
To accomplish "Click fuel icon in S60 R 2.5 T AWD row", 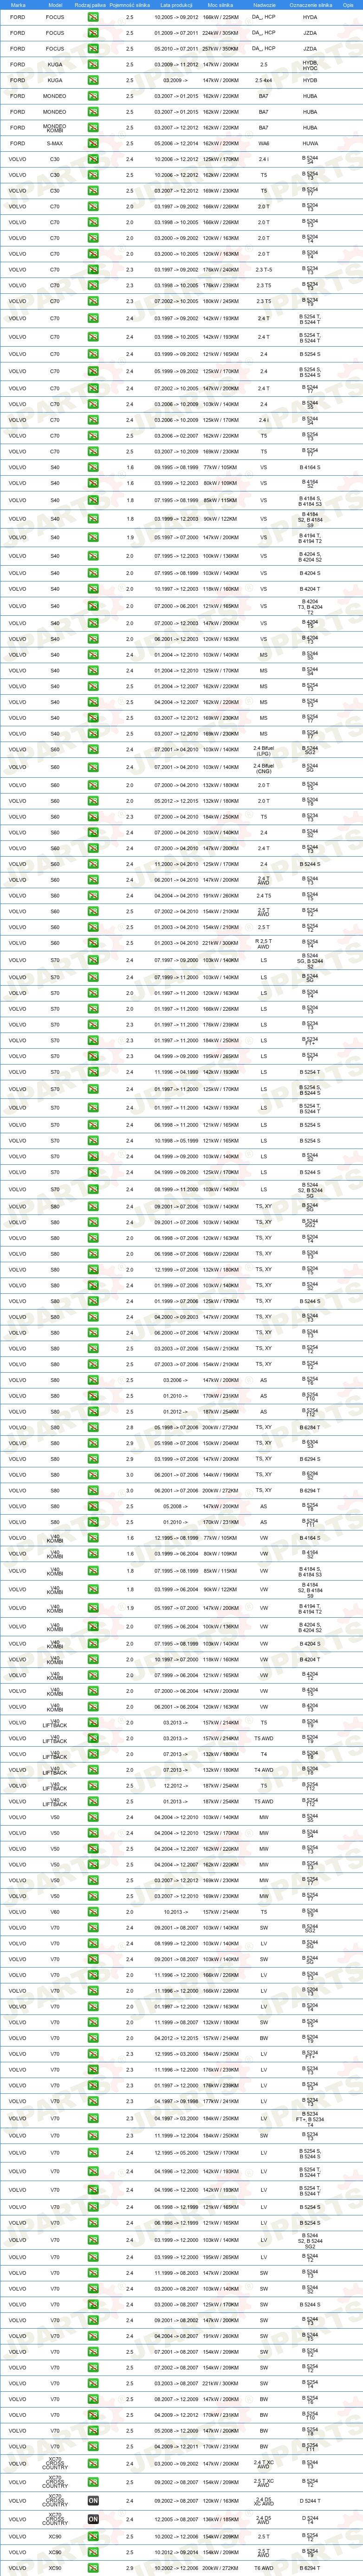I will (x=93, y=943).
